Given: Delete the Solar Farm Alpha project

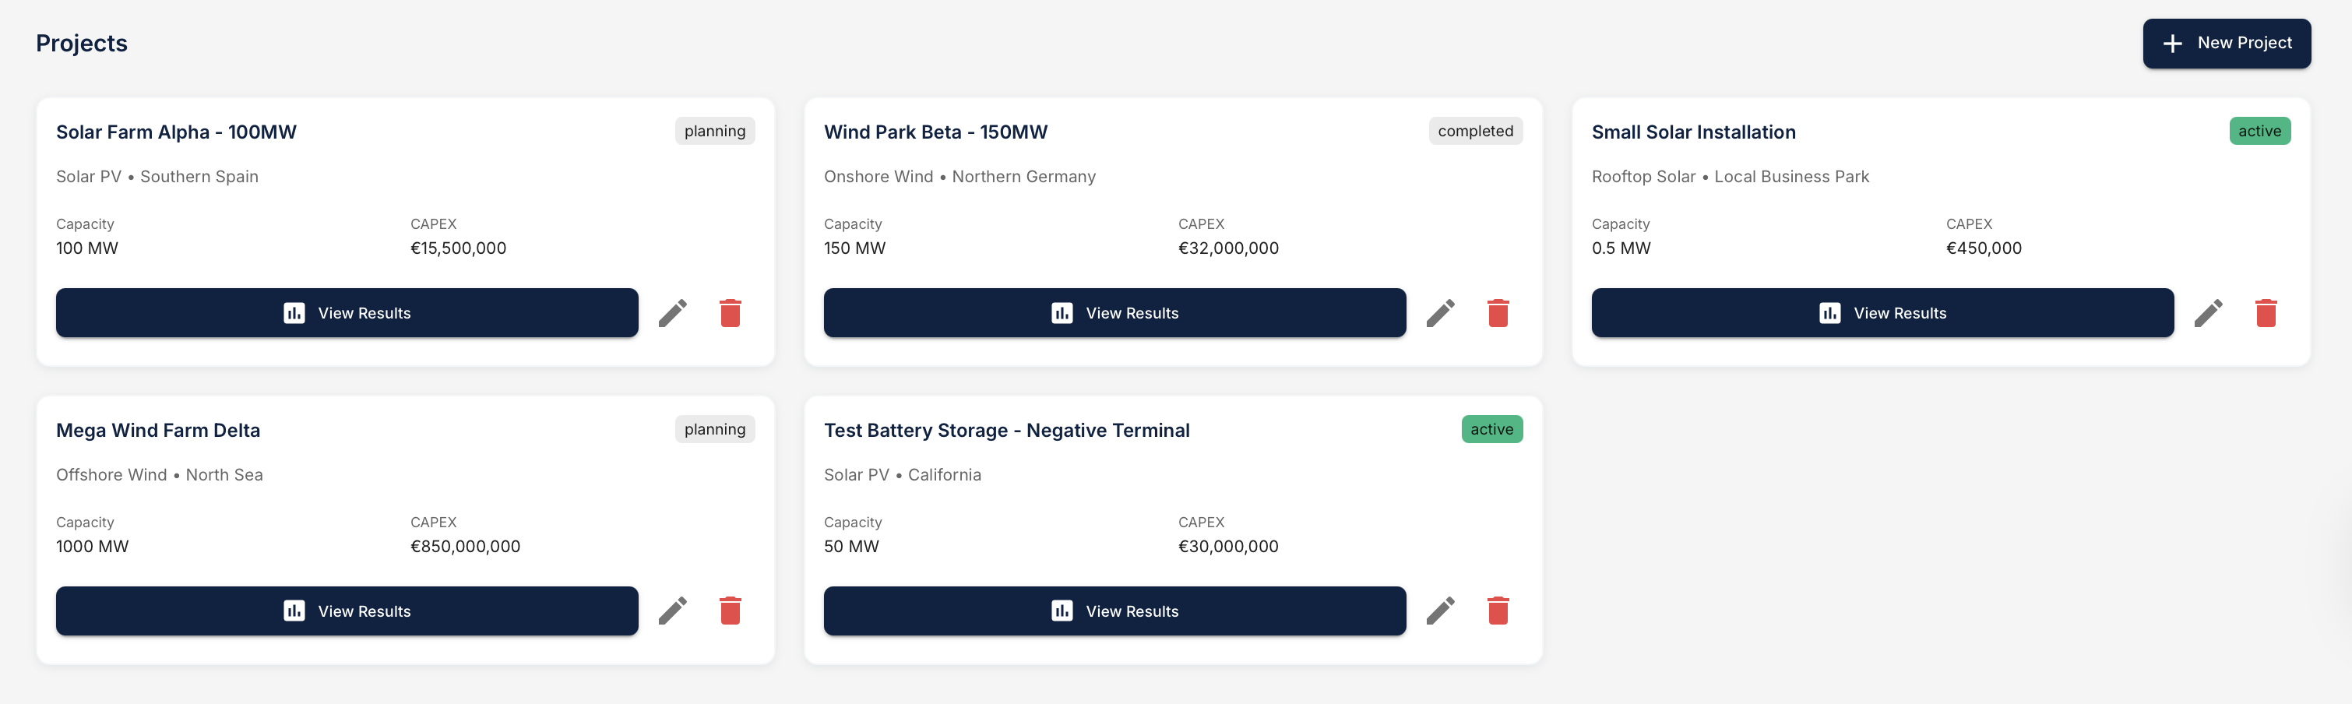Looking at the screenshot, I should point(730,312).
